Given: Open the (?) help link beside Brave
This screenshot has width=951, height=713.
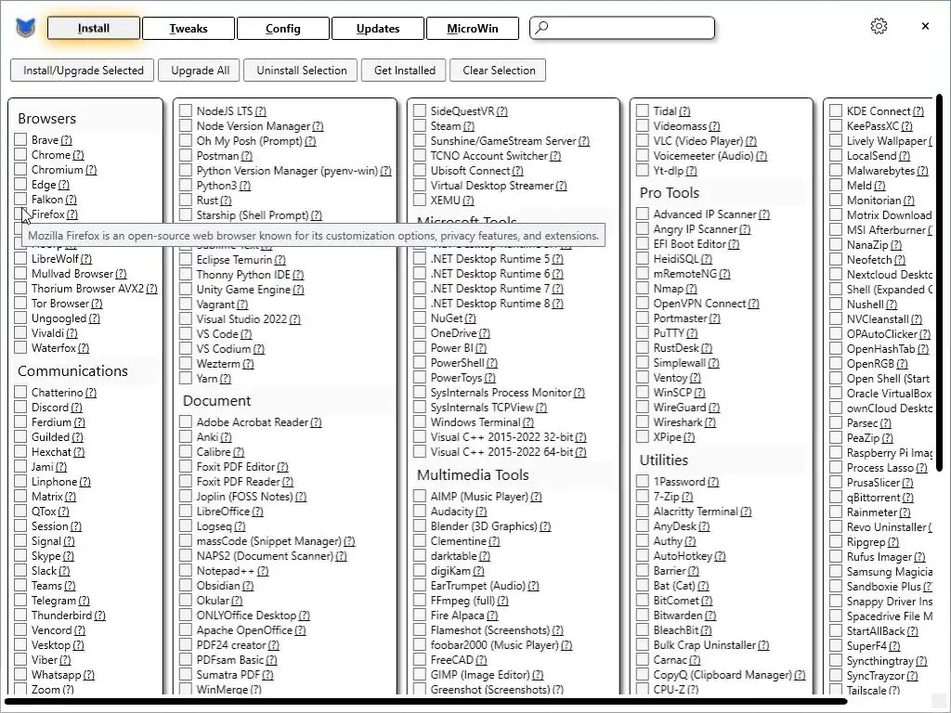Looking at the screenshot, I should [x=66, y=140].
